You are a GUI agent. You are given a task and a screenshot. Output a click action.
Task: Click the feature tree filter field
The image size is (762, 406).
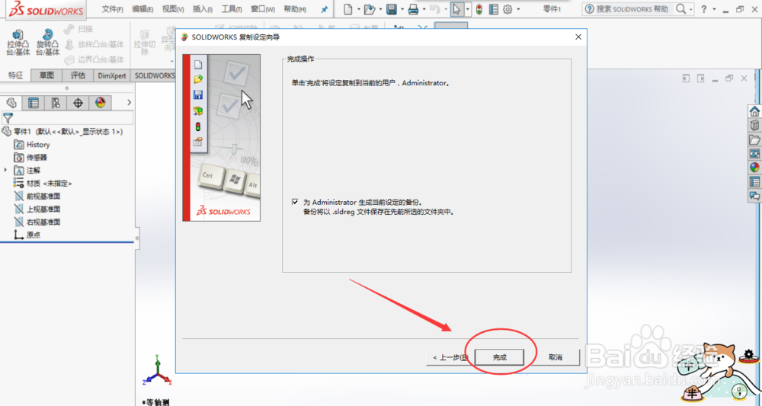tap(68, 117)
